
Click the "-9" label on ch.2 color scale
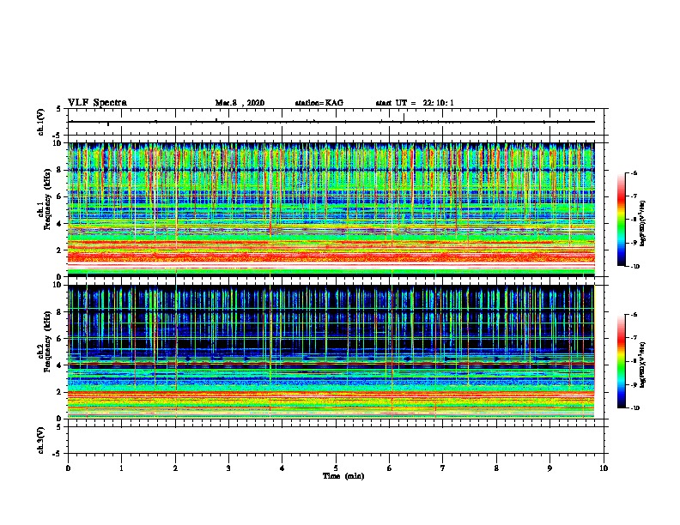[x=634, y=384]
